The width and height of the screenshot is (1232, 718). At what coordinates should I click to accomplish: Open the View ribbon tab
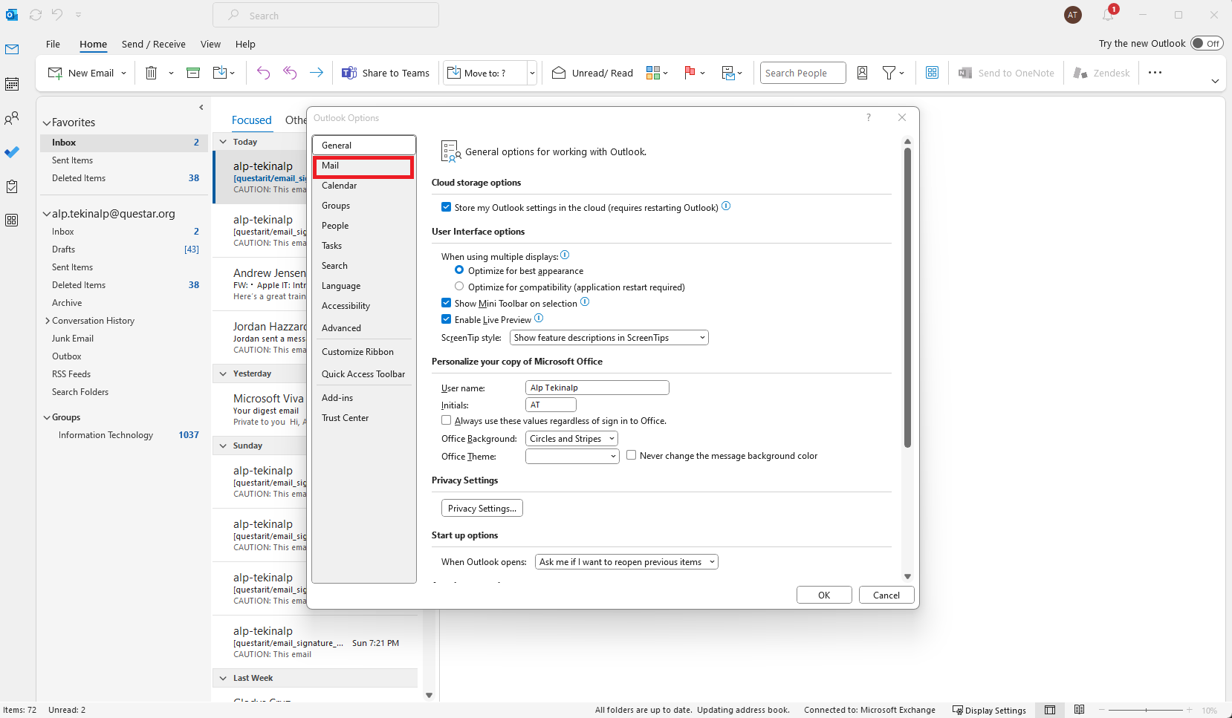coord(210,44)
